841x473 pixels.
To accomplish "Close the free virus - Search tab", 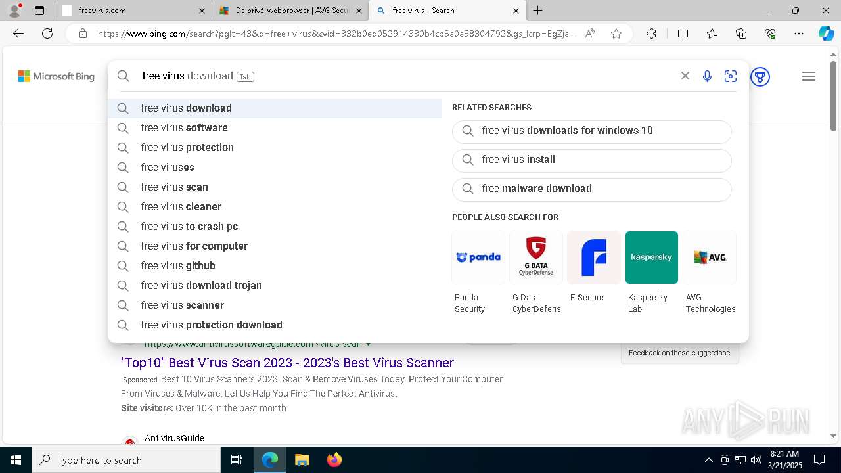I will pos(516,11).
